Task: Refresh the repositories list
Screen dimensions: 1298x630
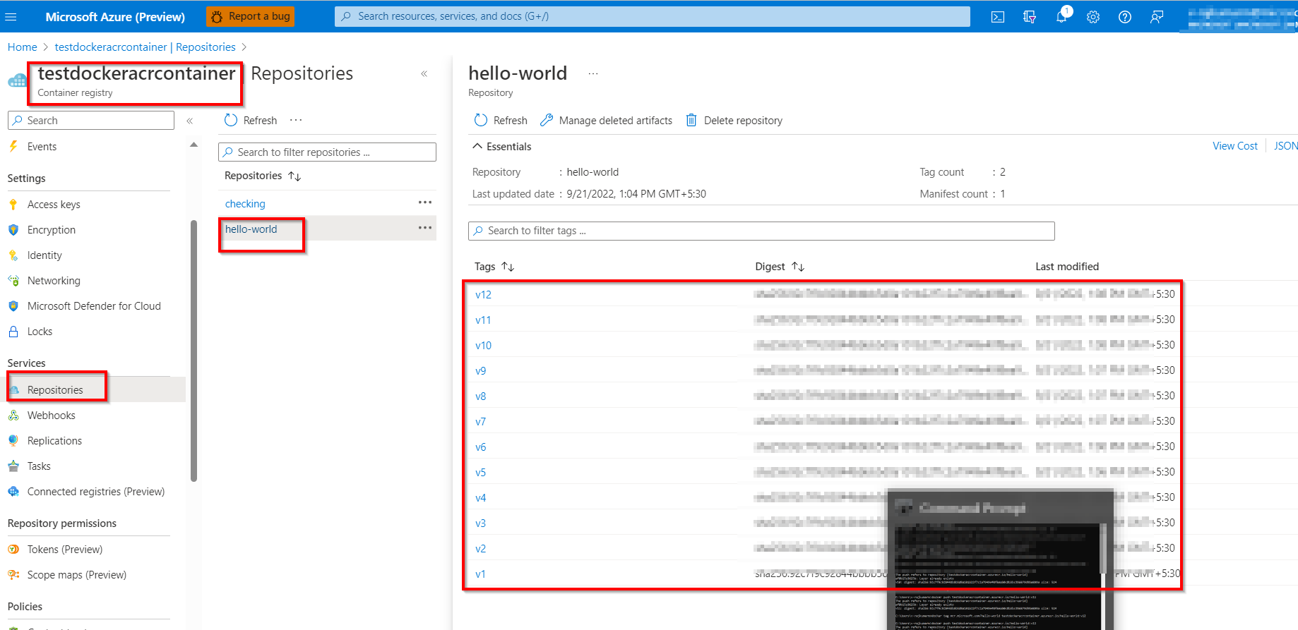Action: [251, 121]
